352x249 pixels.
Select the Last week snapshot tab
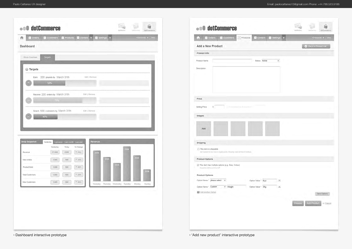click(58, 142)
